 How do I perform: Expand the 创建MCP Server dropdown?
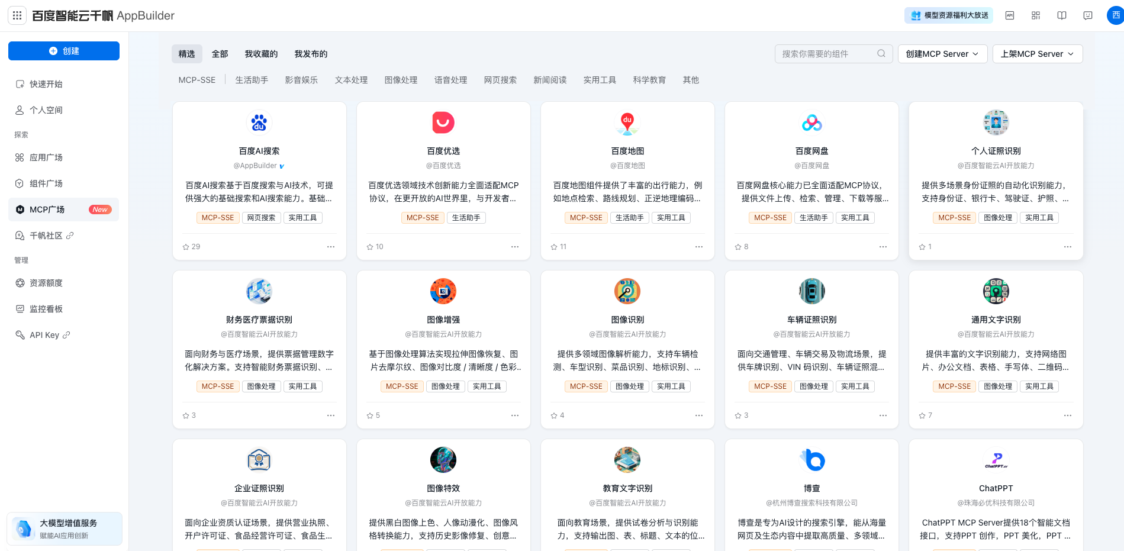pos(942,54)
